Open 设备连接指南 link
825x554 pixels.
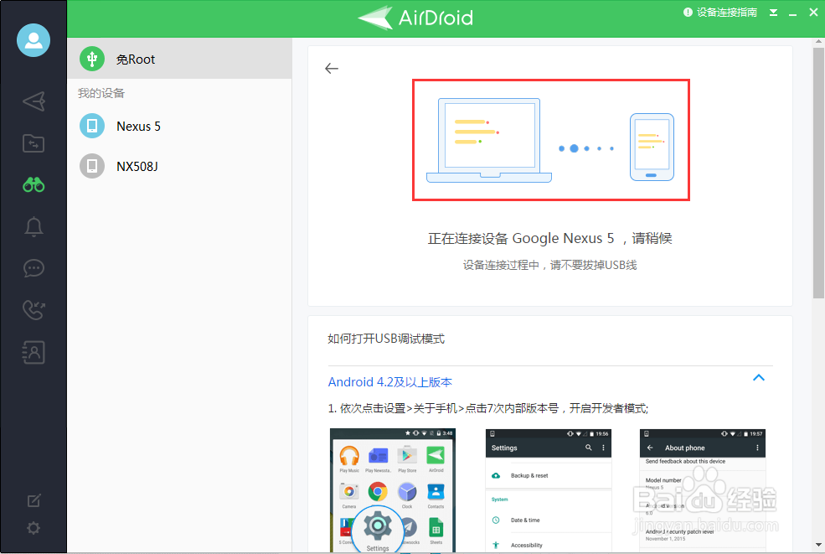point(727,12)
